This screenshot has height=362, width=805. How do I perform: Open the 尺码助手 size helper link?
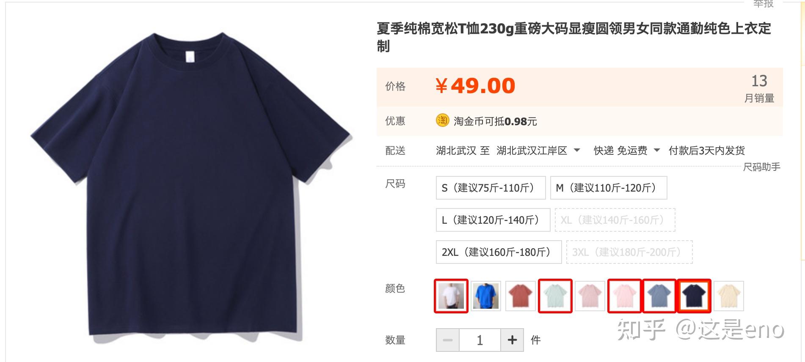pos(762,167)
